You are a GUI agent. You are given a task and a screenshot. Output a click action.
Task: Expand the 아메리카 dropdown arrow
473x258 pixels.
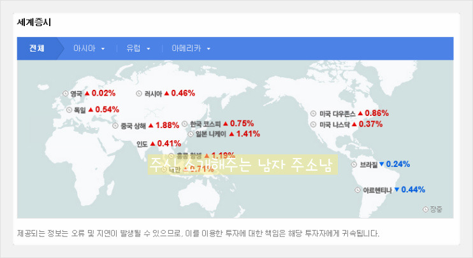click(208, 48)
